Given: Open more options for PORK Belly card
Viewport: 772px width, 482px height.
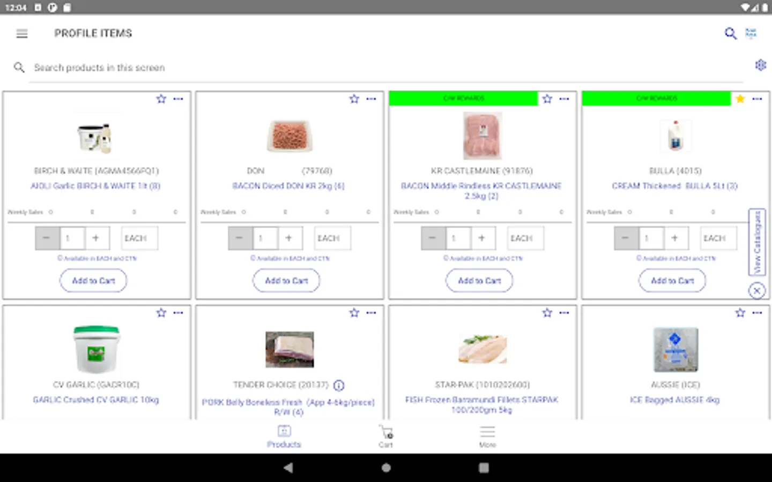Looking at the screenshot, I should 371,313.
